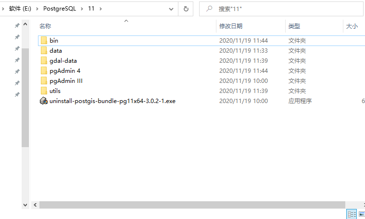Expand the chevron after folder 11
The image size is (365, 219).
pos(100,9)
